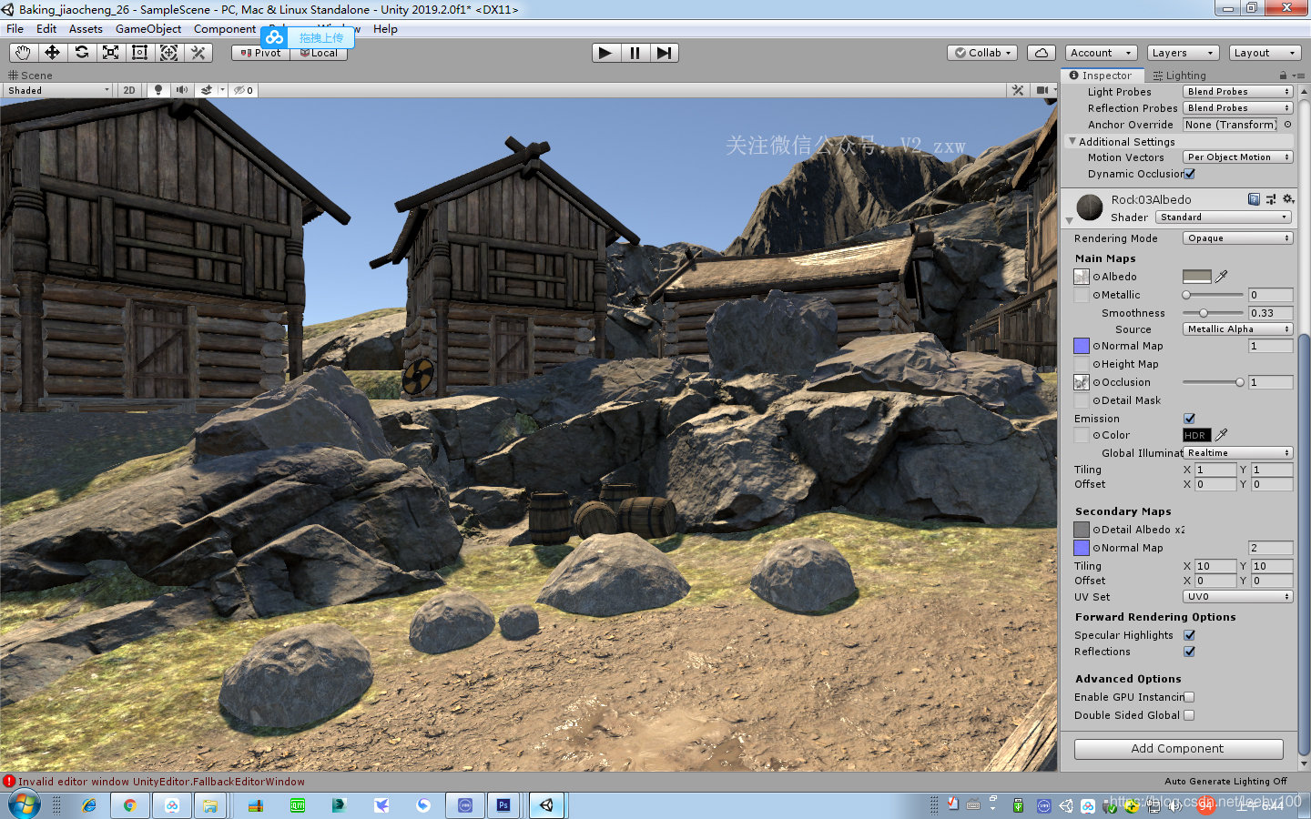Image resolution: width=1311 pixels, height=819 pixels.
Task: Open the File menu
Action: point(15,29)
